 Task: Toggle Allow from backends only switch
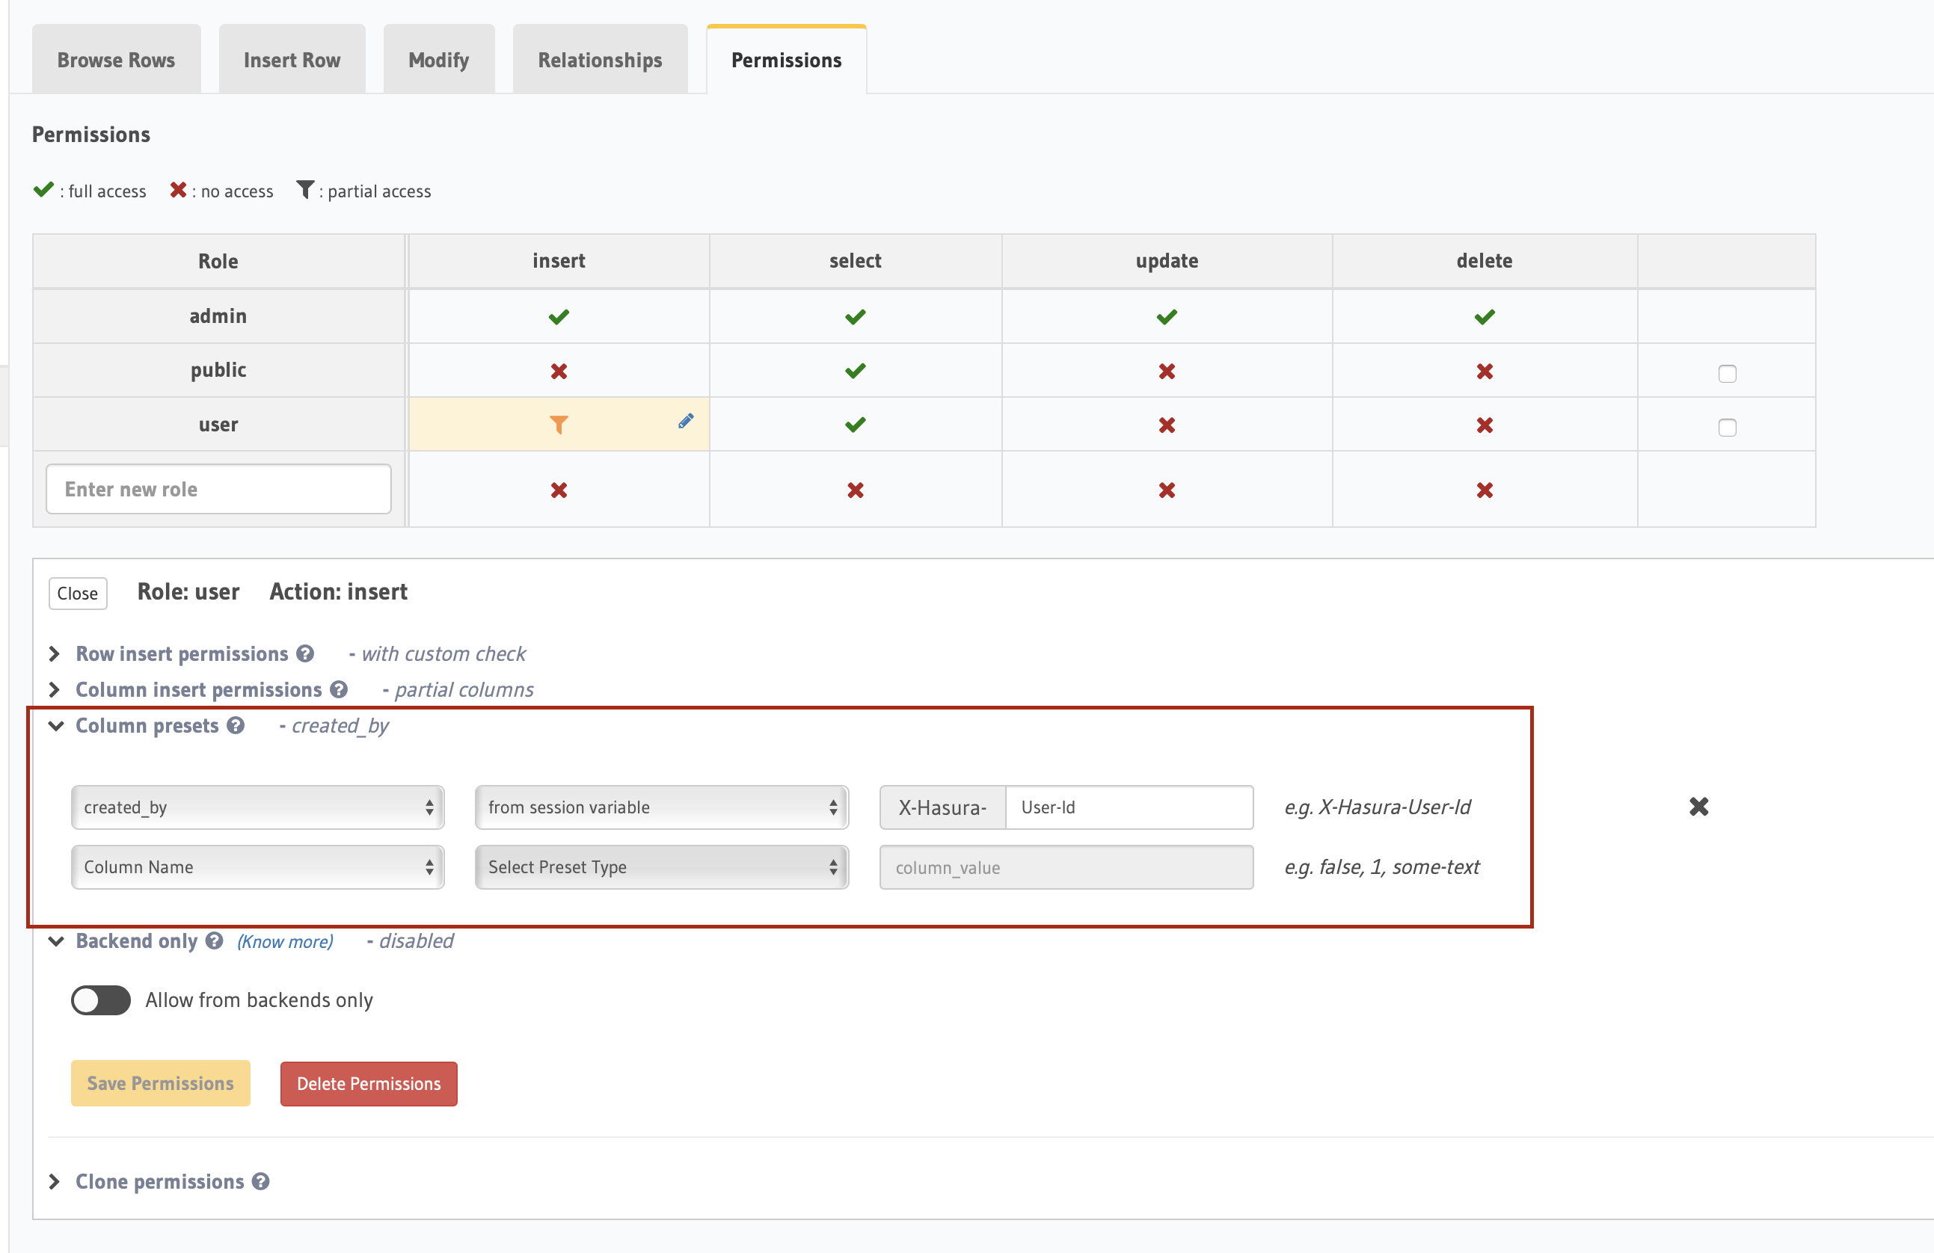point(101,1000)
